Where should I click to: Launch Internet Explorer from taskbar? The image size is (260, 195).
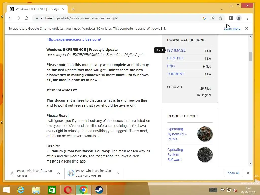(21, 190)
